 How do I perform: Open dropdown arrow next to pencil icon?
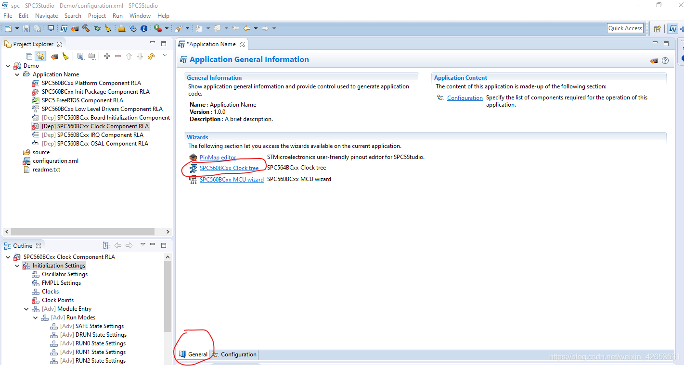coord(187,28)
